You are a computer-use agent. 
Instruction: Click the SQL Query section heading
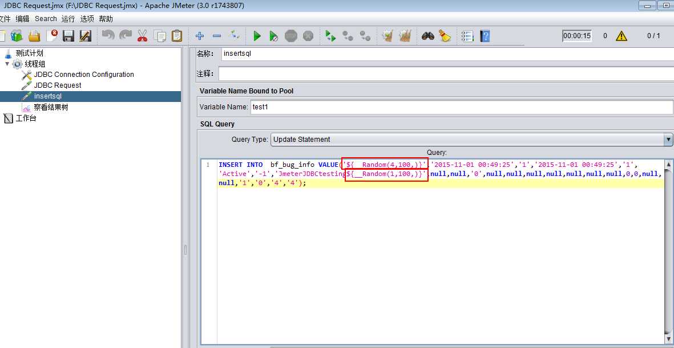point(217,124)
